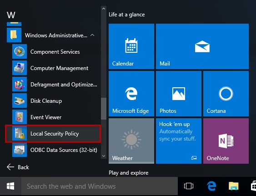Open the Event Viewer icon

tap(20, 117)
